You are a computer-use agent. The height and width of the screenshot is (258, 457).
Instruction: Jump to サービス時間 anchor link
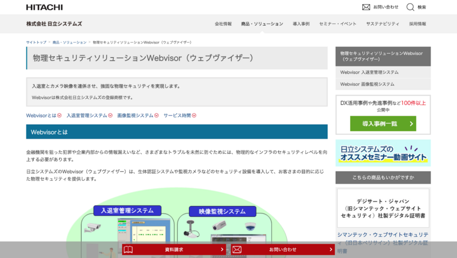coord(177,116)
